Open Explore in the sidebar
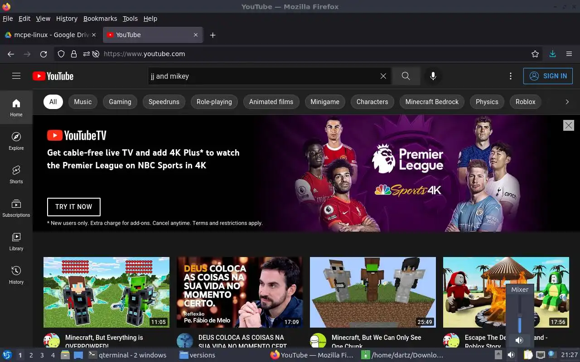 (16, 141)
